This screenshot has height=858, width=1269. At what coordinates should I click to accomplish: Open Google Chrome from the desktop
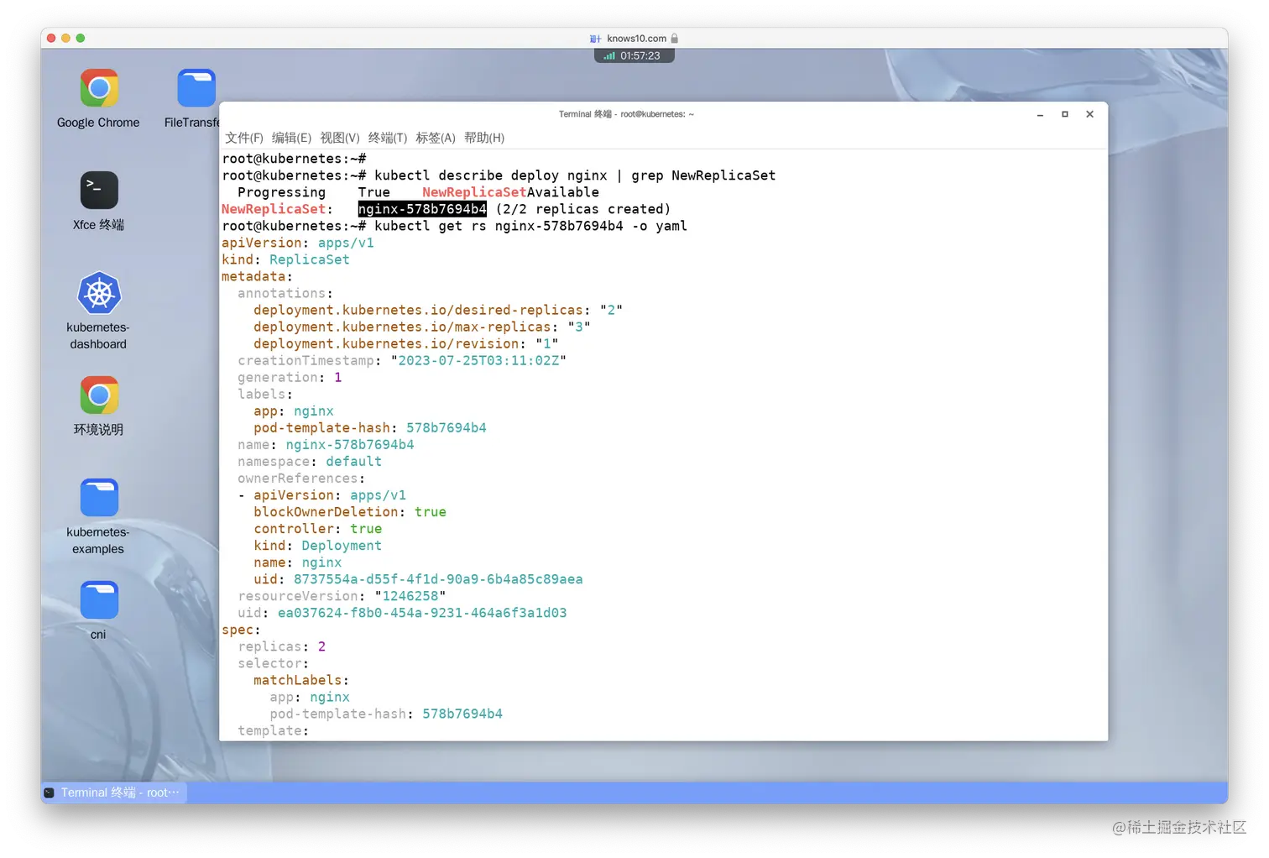[98, 88]
